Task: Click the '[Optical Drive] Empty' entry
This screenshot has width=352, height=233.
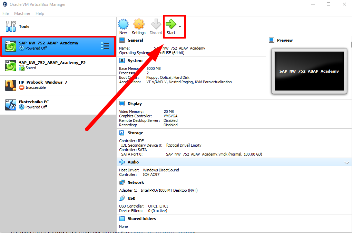Action: click(x=184, y=145)
